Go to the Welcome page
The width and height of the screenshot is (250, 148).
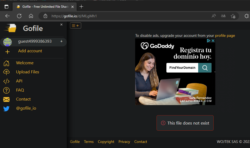tap(25, 63)
